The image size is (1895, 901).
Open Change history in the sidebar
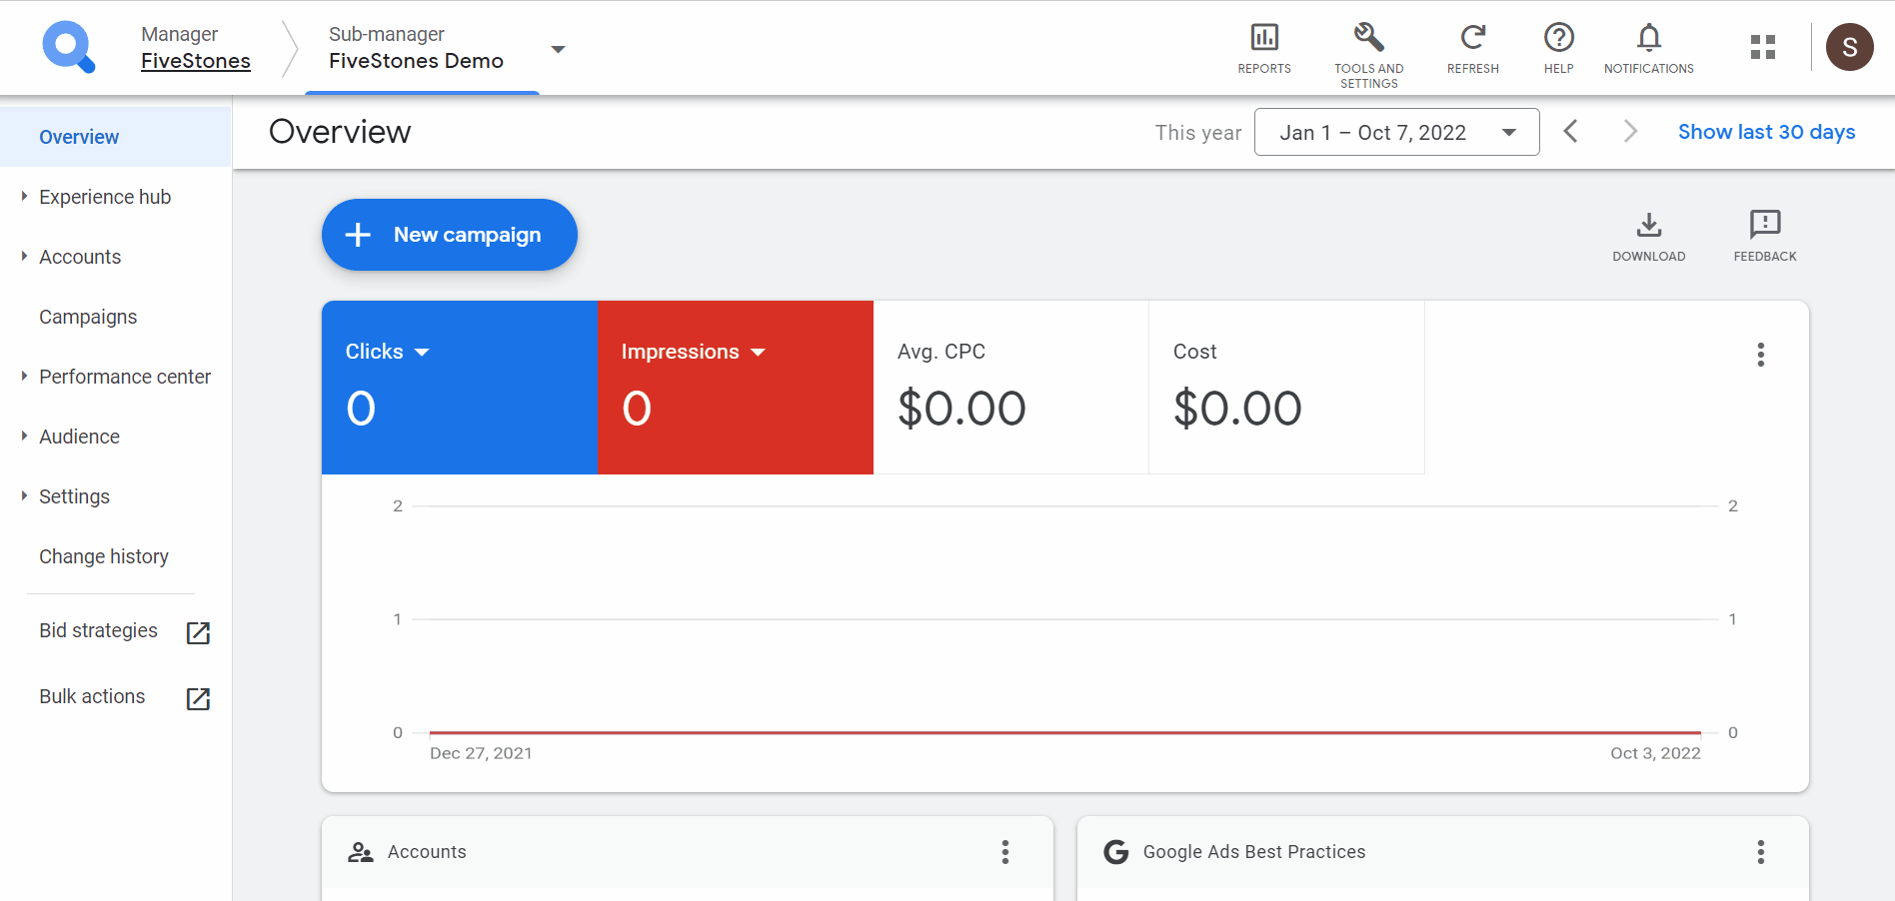[104, 556]
